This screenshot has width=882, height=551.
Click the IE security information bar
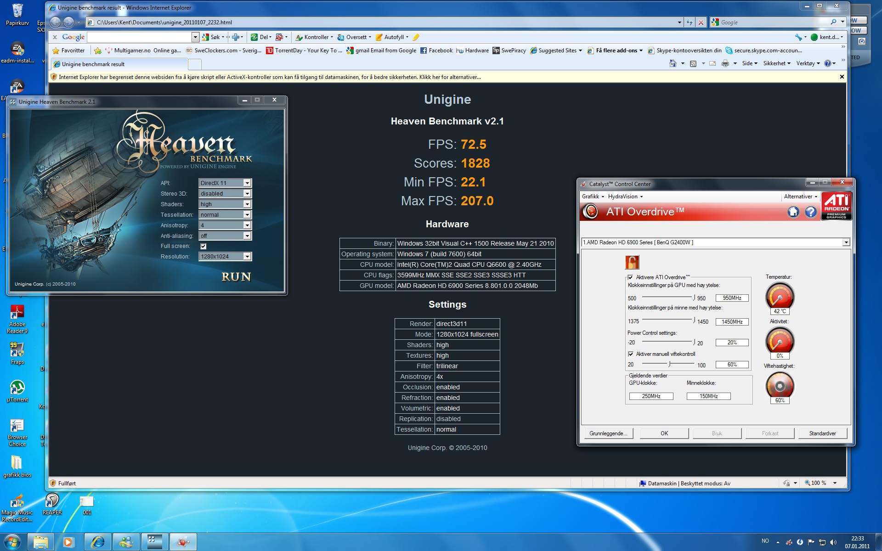click(447, 77)
